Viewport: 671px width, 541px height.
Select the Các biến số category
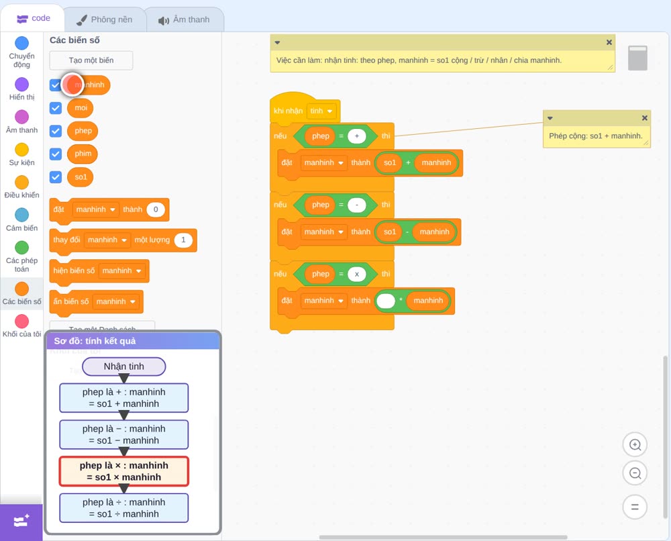(21, 293)
